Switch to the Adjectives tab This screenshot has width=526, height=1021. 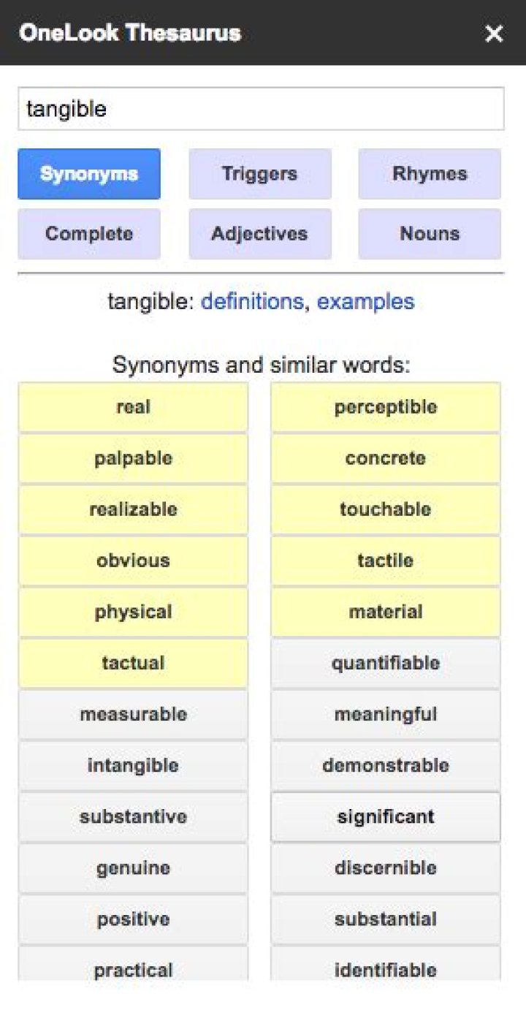(259, 233)
